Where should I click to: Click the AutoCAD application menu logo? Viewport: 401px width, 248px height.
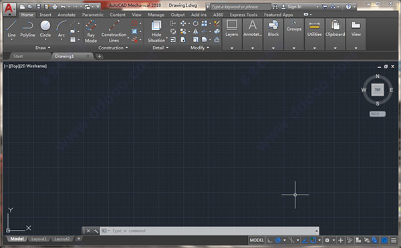tap(9, 9)
